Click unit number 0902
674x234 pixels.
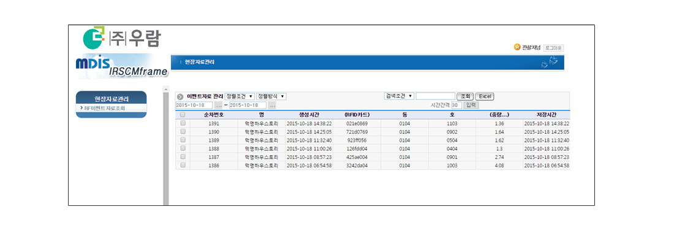click(452, 131)
